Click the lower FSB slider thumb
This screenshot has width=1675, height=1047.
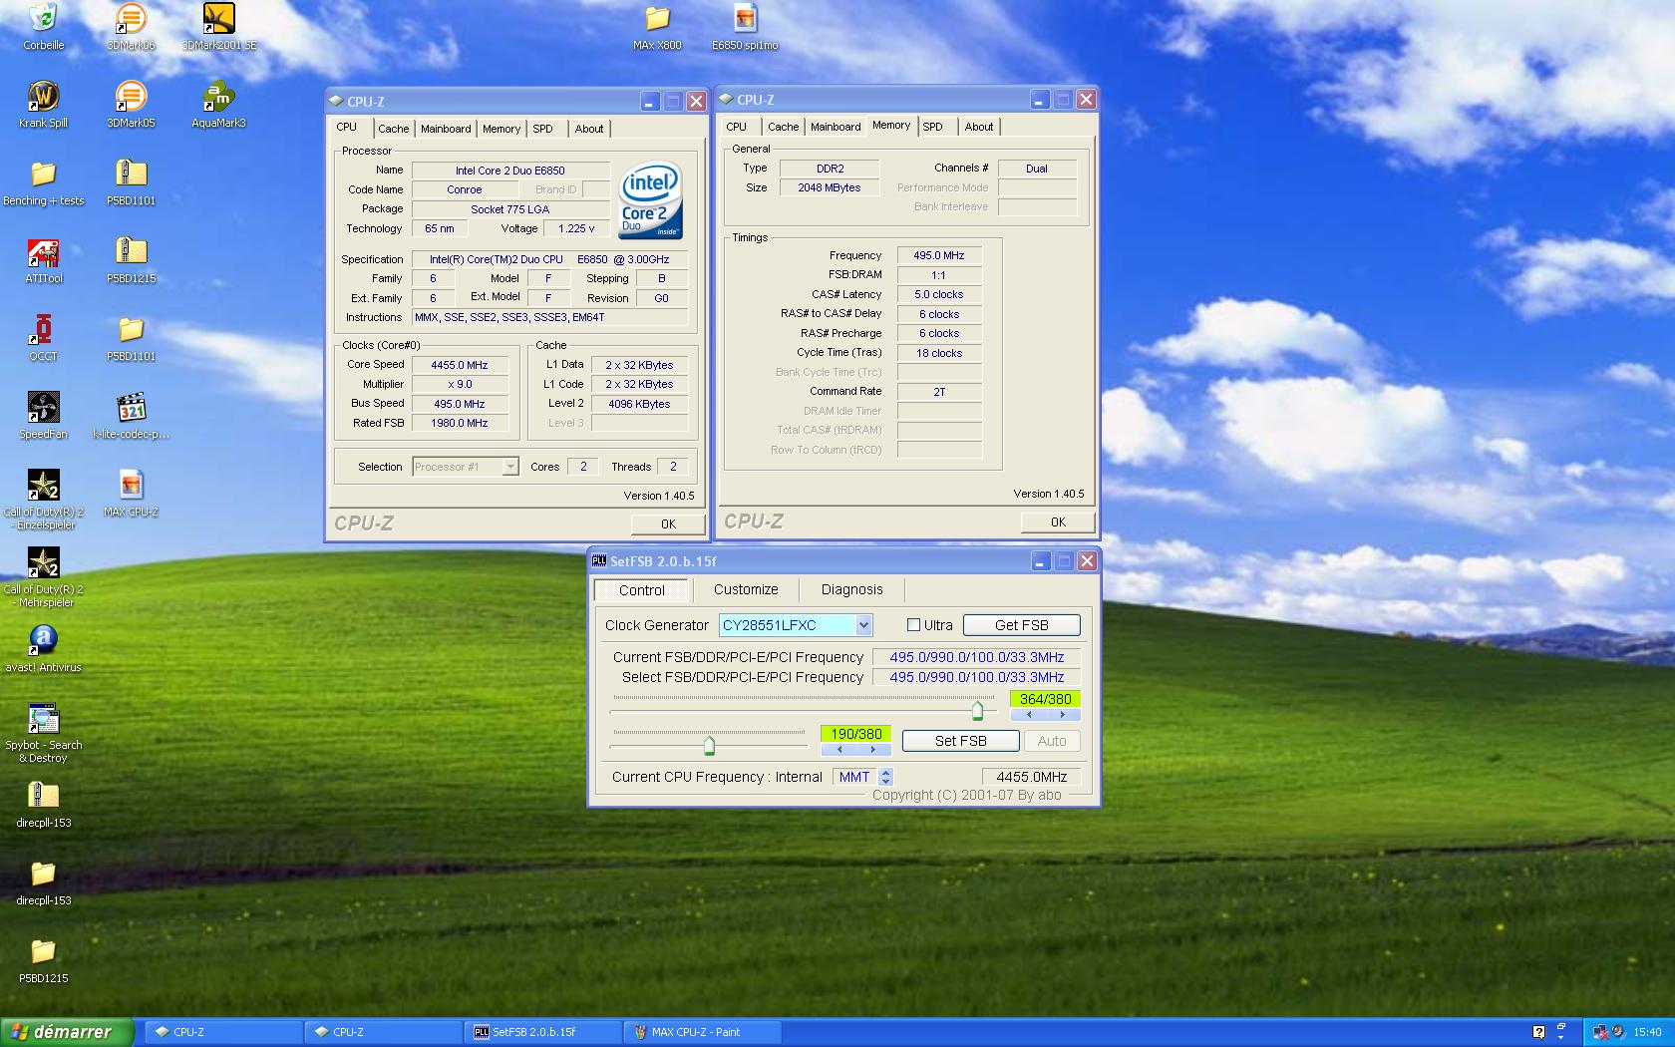(709, 745)
